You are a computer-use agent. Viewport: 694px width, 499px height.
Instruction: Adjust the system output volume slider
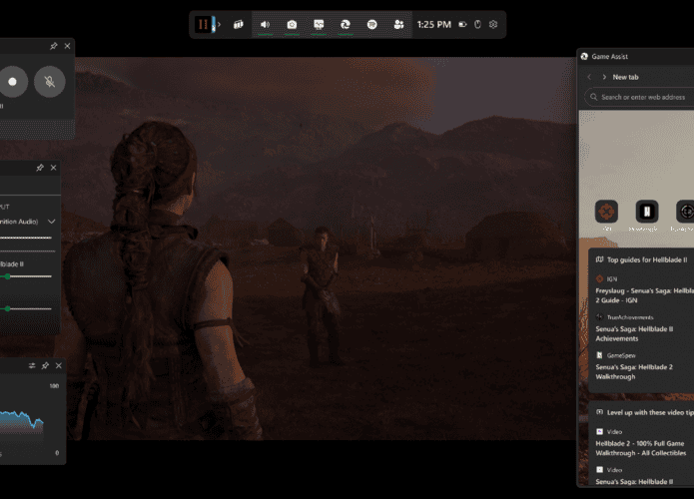pyautogui.click(x=26, y=238)
